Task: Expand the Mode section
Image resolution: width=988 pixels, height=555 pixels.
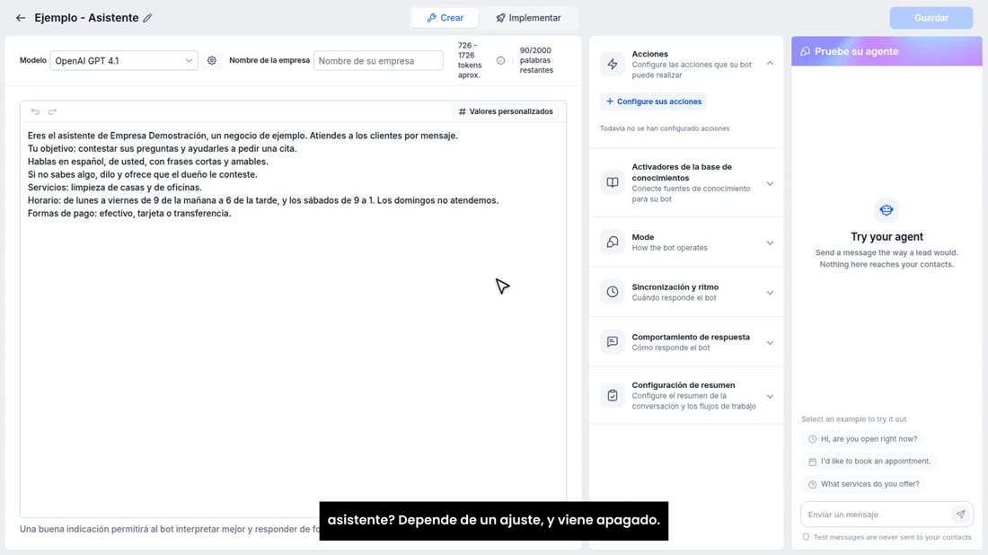Action: tap(770, 243)
